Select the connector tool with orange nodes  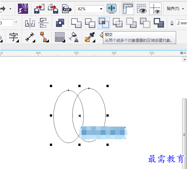point(44,37)
